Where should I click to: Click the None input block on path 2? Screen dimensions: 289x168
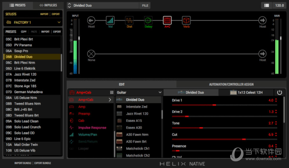coord(91,54)
